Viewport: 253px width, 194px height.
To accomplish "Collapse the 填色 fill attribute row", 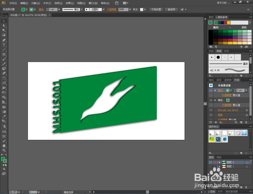I will 215,100.
